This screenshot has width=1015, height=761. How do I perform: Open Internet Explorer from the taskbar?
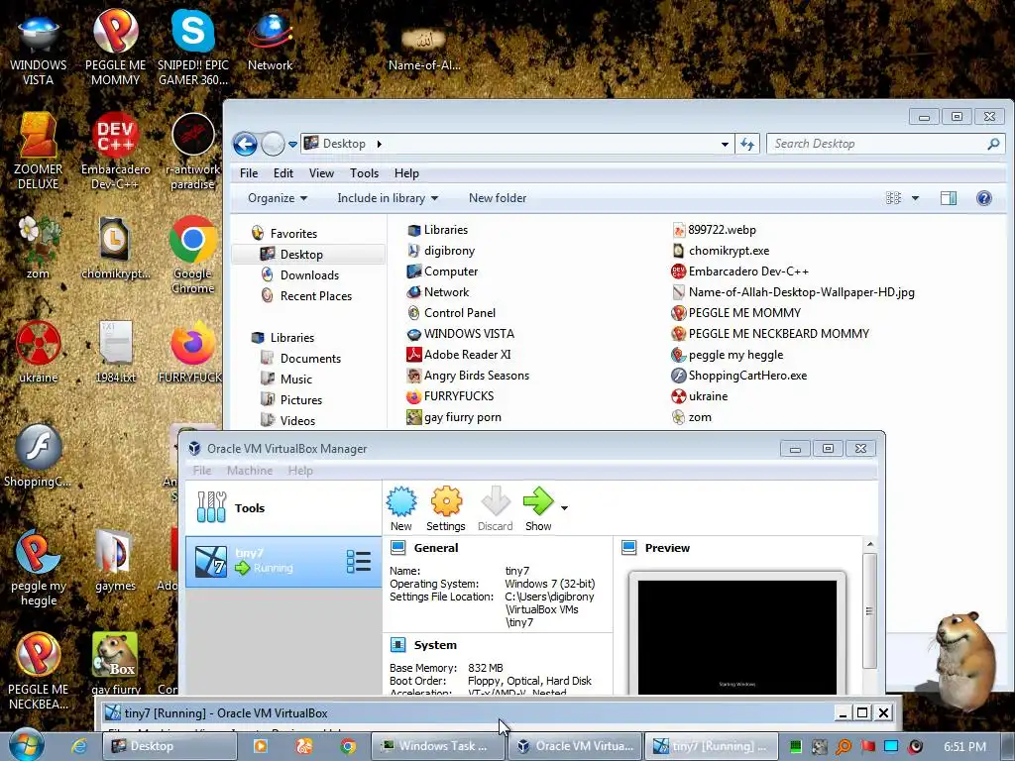(x=79, y=746)
